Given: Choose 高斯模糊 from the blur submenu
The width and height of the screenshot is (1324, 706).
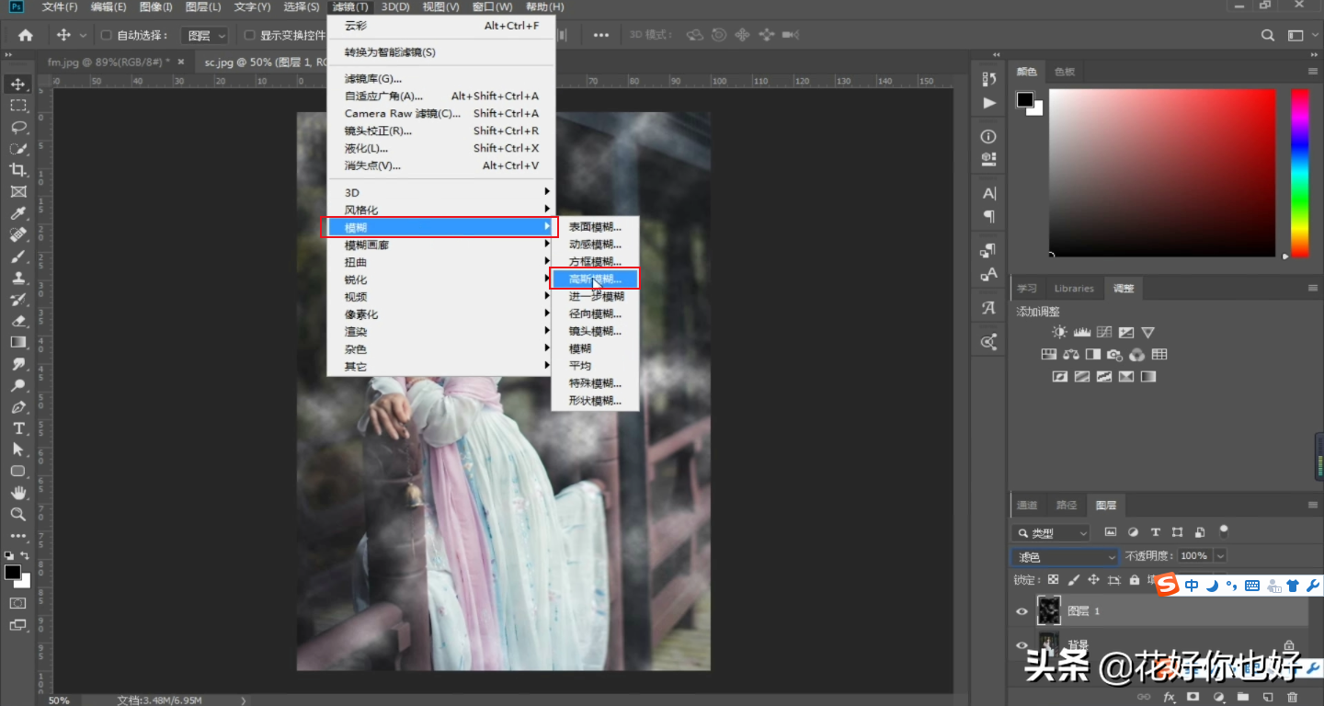Looking at the screenshot, I should tap(595, 279).
